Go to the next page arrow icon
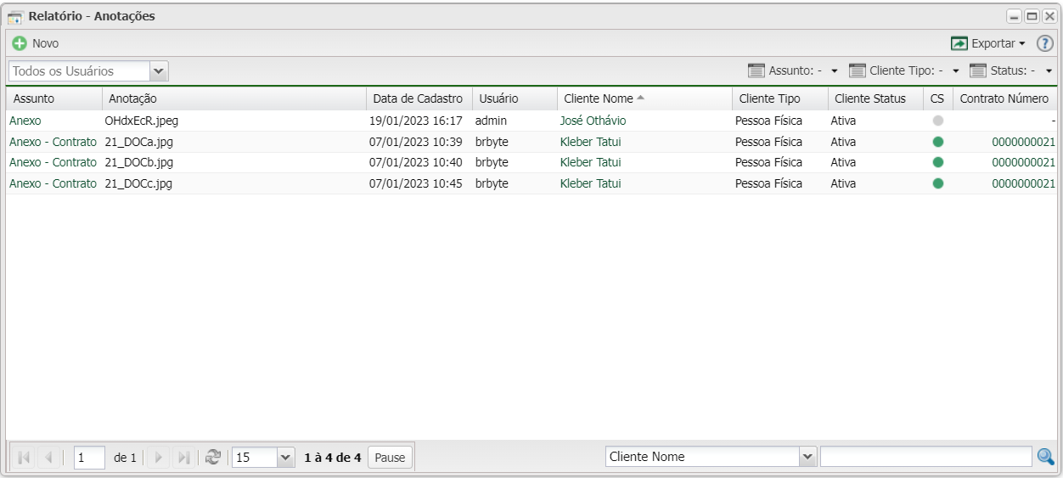The height and width of the screenshot is (478, 1063). click(158, 458)
